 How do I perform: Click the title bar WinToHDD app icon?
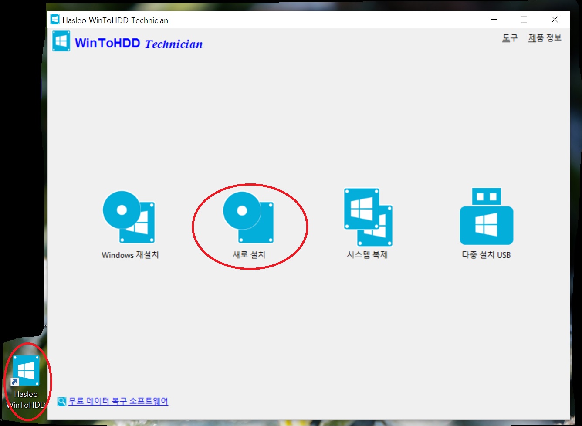55,20
